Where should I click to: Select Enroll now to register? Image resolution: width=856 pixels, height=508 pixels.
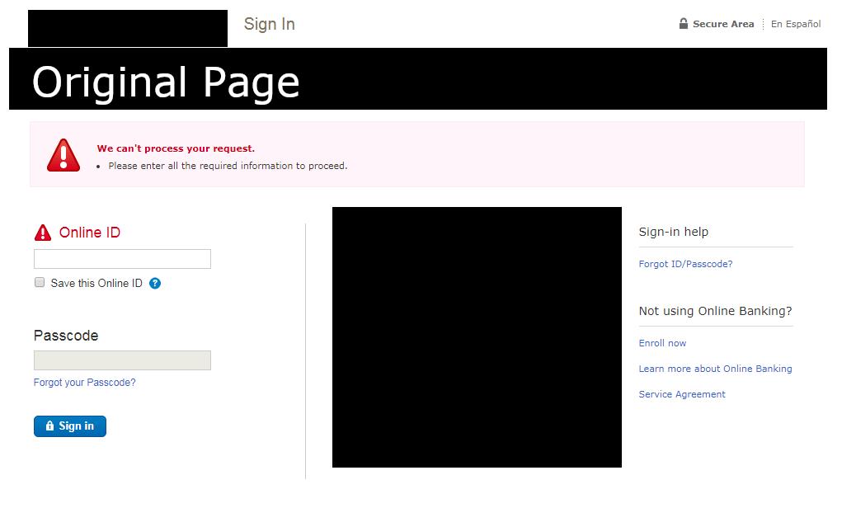pos(662,342)
